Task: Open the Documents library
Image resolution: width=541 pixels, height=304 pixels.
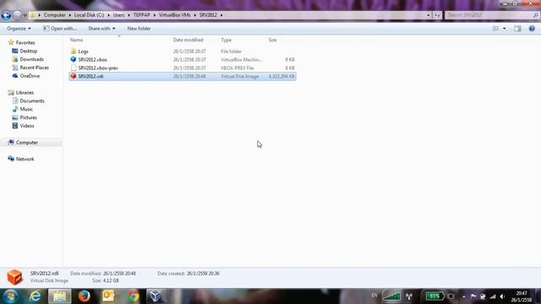Action: (x=32, y=101)
